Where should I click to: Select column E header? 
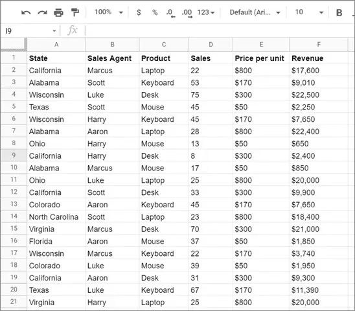261,45
